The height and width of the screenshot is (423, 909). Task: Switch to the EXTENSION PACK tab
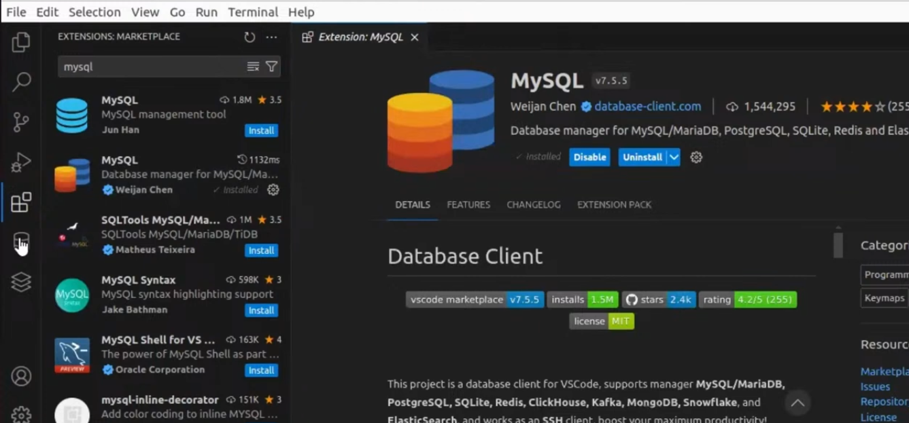point(614,204)
